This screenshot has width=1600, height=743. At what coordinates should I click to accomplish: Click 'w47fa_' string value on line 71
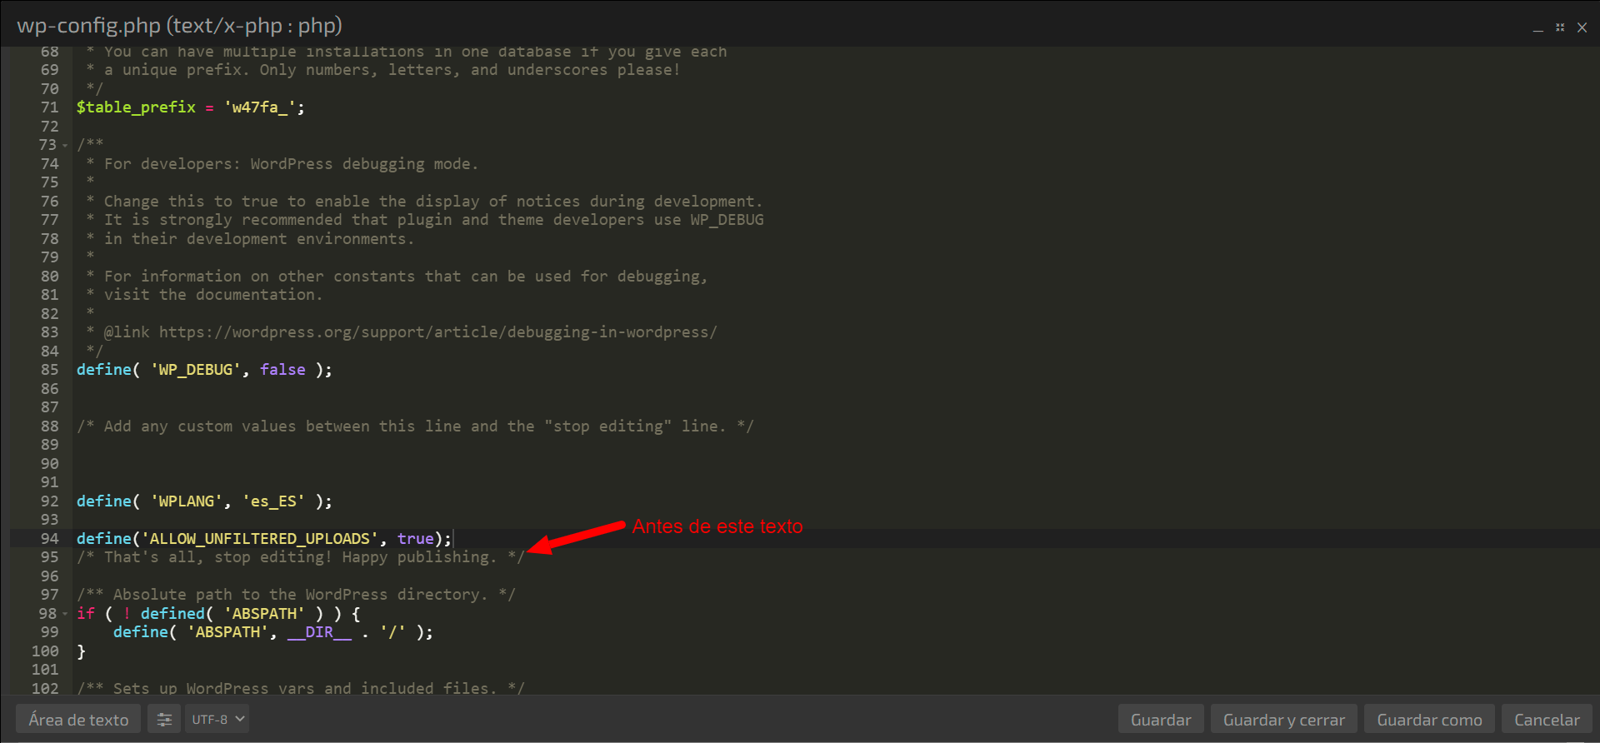(260, 107)
